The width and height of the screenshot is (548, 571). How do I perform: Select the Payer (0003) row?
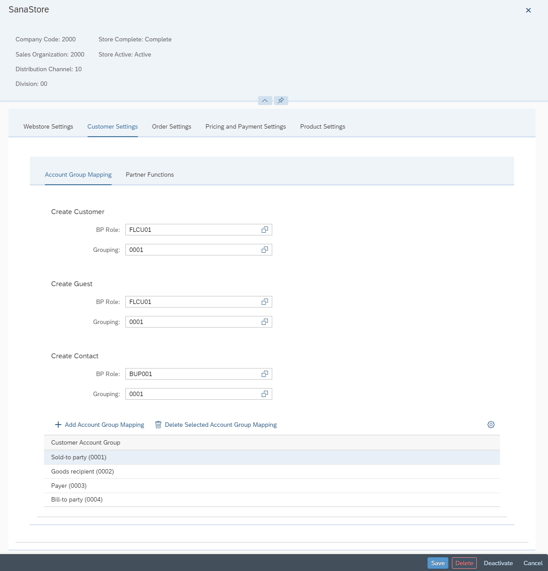(x=272, y=486)
